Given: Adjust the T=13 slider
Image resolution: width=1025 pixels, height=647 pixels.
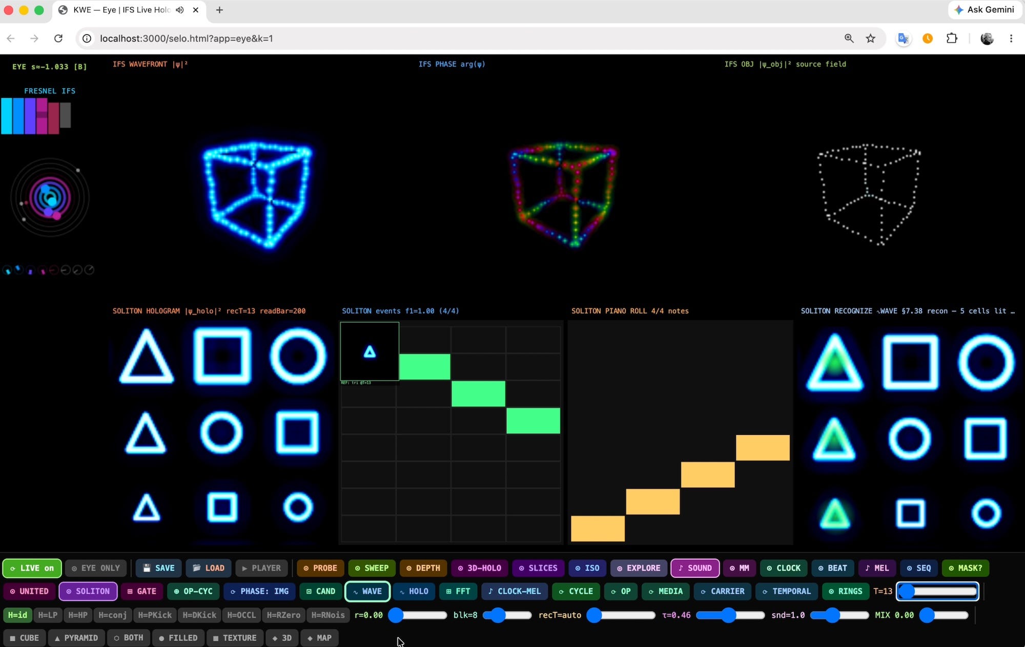Looking at the screenshot, I should tap(937, 591).
